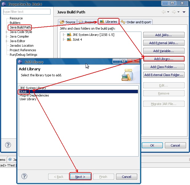The width and height of the screenshot is (190, 185).
Task: Expand Java Compiler tree node
Action: coord(7,36)
